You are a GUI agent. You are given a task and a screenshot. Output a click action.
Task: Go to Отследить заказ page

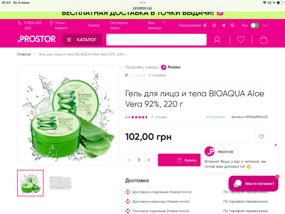click(x=119, y=25)
